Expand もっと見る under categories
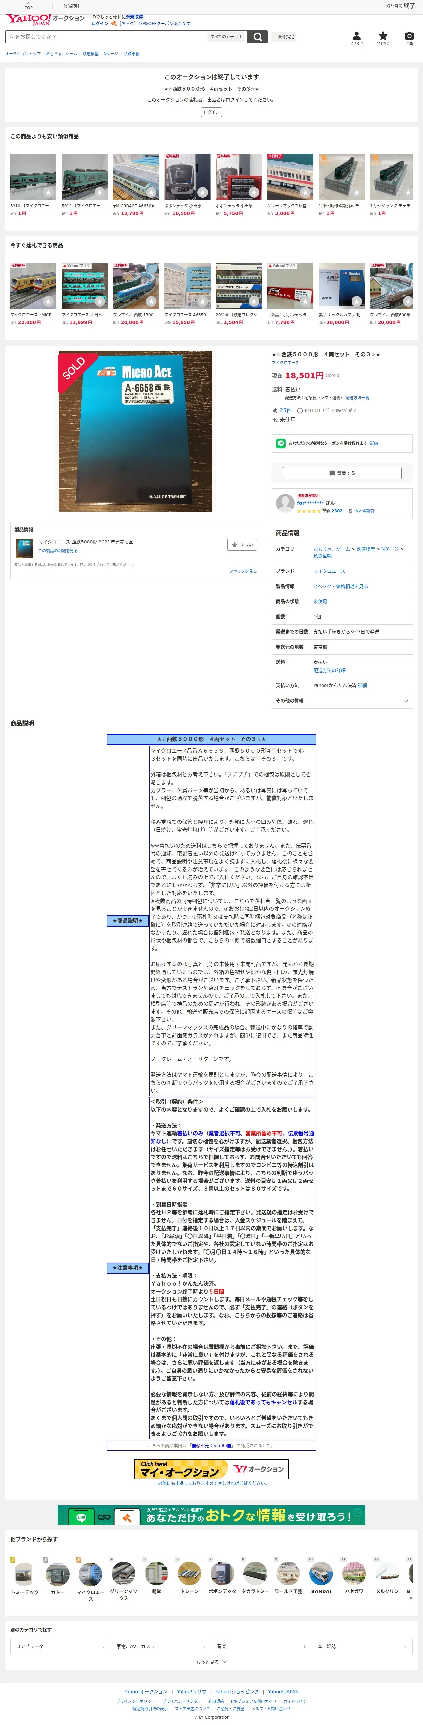 click(x=211, y=1661)
